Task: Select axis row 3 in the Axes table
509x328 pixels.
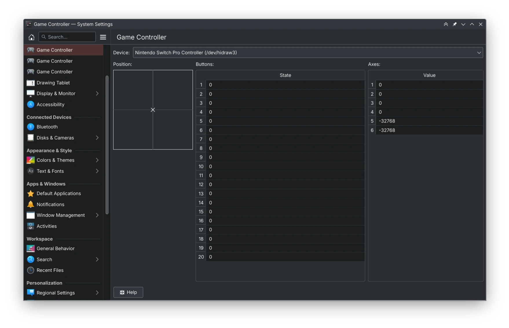Action: click(426, 103)
